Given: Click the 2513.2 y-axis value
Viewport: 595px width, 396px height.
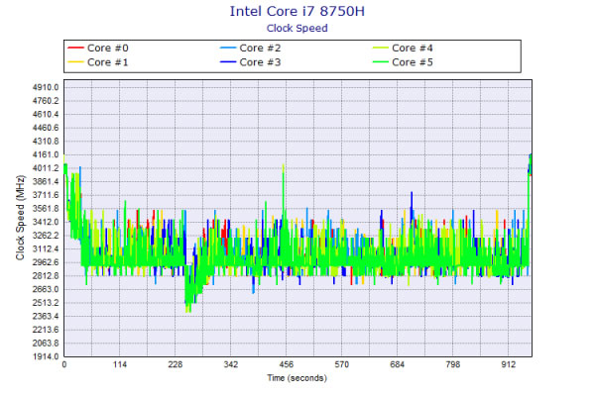Looking at the screenshot, I should click(x=46, y=303).
